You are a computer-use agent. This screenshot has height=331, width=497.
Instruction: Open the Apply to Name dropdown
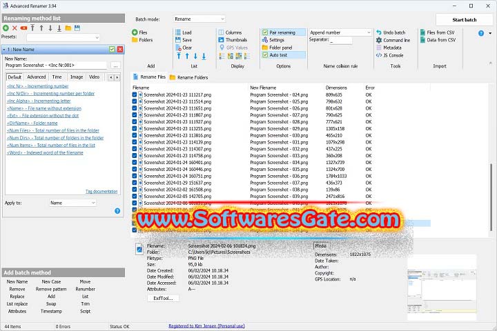click(x=72, y=203)
